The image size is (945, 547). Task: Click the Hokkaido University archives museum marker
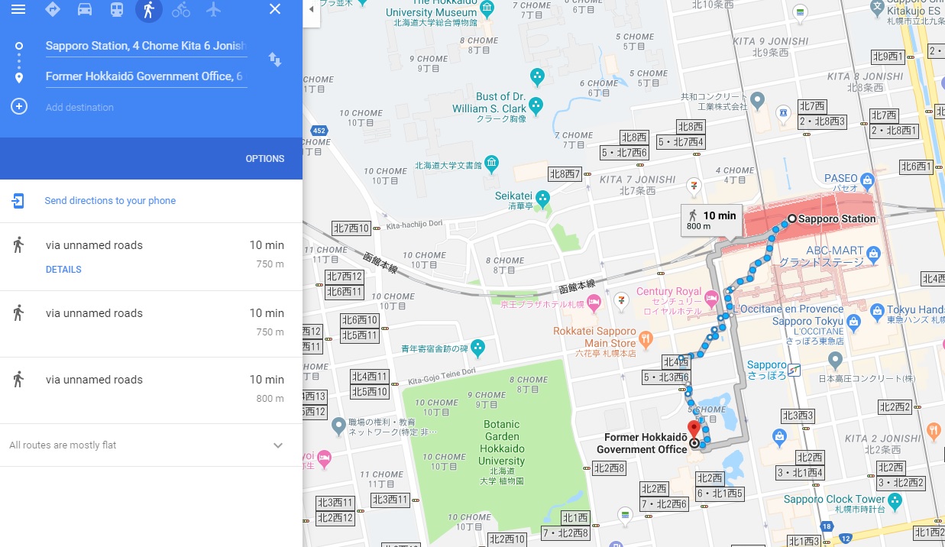point(491,162)
